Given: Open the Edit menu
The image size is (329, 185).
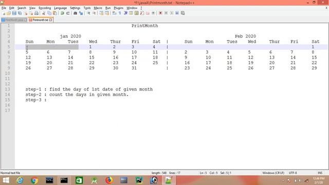Looking at the screenshot, I should [11, 8].
